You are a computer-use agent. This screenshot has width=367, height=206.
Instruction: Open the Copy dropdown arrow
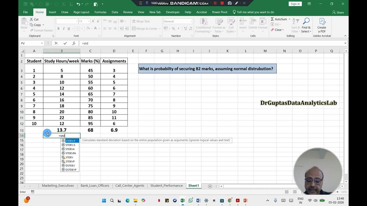coord(43,25)
